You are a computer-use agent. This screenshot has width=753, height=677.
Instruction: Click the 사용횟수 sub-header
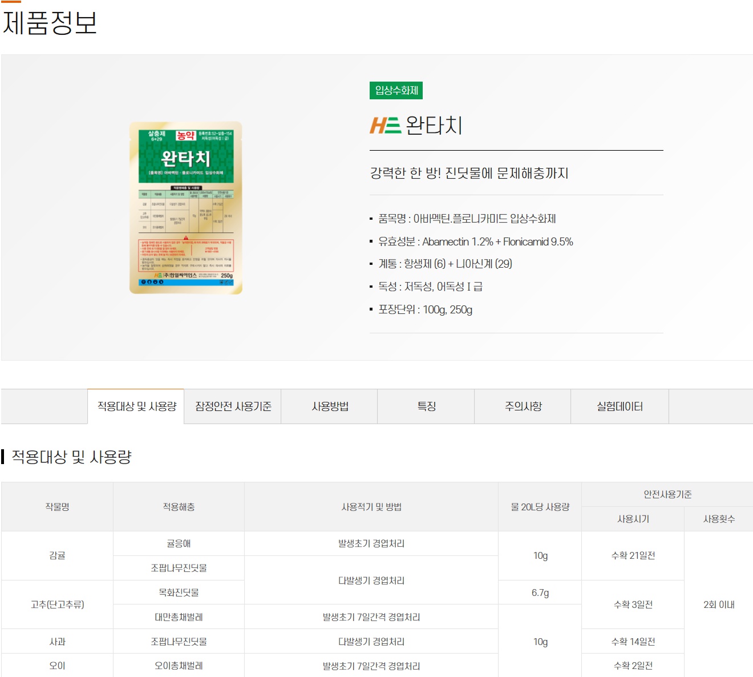(x=719, y=519)
